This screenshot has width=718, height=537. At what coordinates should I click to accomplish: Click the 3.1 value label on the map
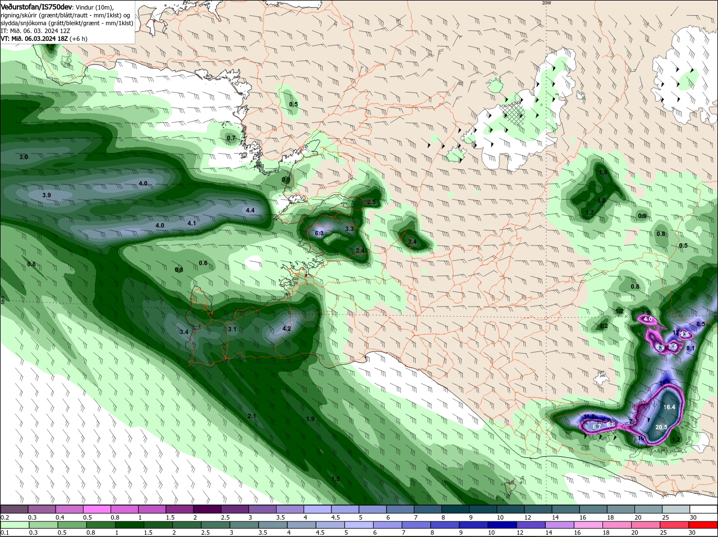click(x=232, y=329)
